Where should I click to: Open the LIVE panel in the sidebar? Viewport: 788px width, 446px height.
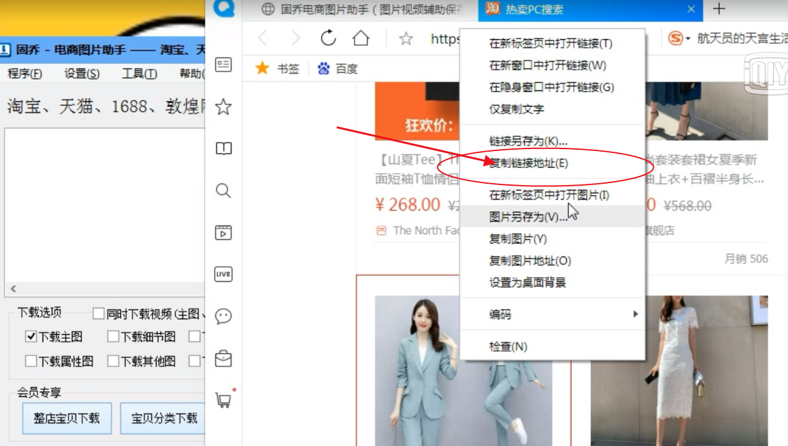tap(223, 274)
